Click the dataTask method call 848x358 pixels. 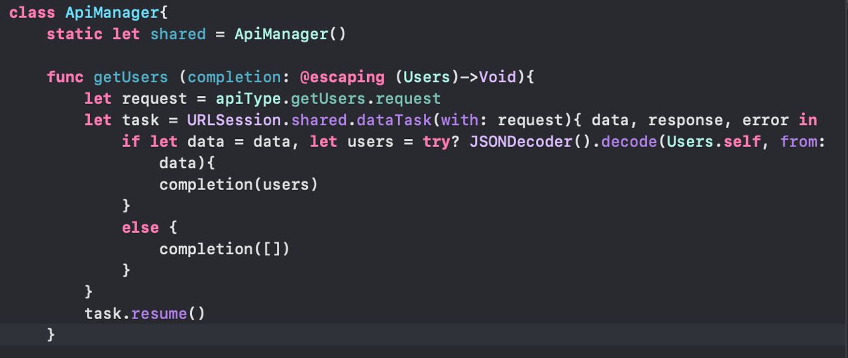point(399,120)
